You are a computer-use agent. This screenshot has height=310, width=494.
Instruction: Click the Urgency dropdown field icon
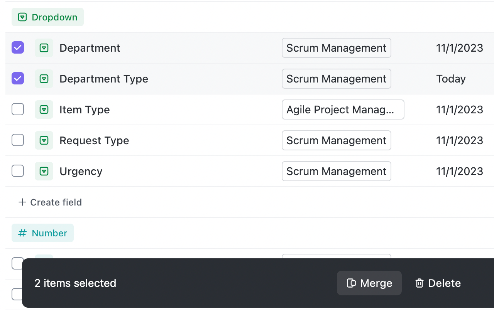[44, 171]
